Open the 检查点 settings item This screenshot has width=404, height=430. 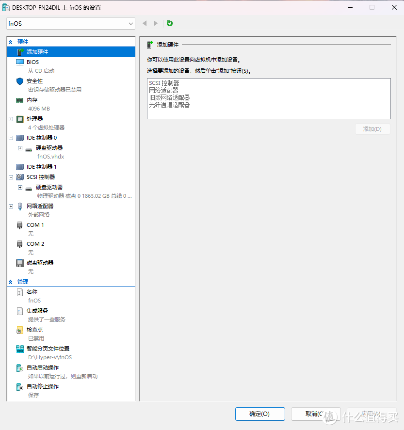click(x=34, y=330)
